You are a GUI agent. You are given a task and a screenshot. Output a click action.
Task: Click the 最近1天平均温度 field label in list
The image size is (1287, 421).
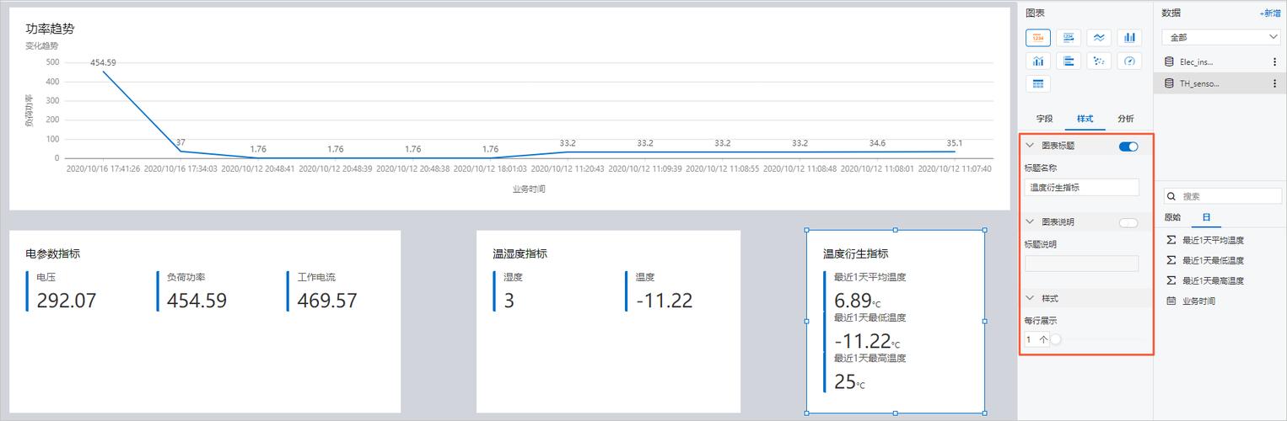tap(1213, 241)
